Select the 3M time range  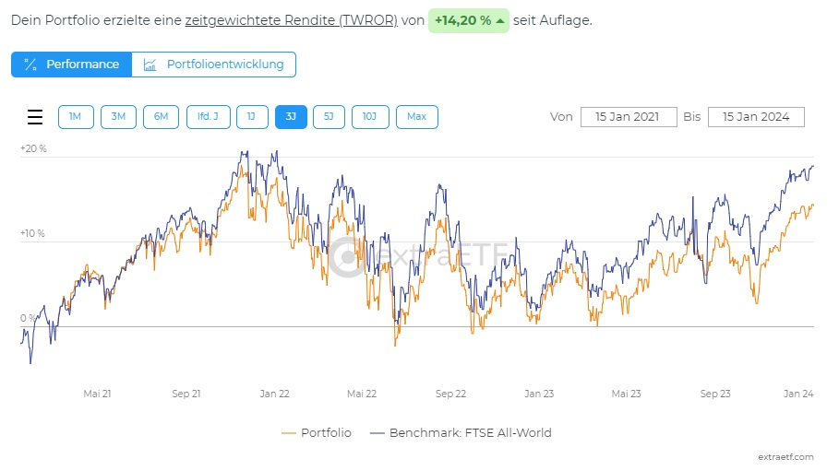118,117
